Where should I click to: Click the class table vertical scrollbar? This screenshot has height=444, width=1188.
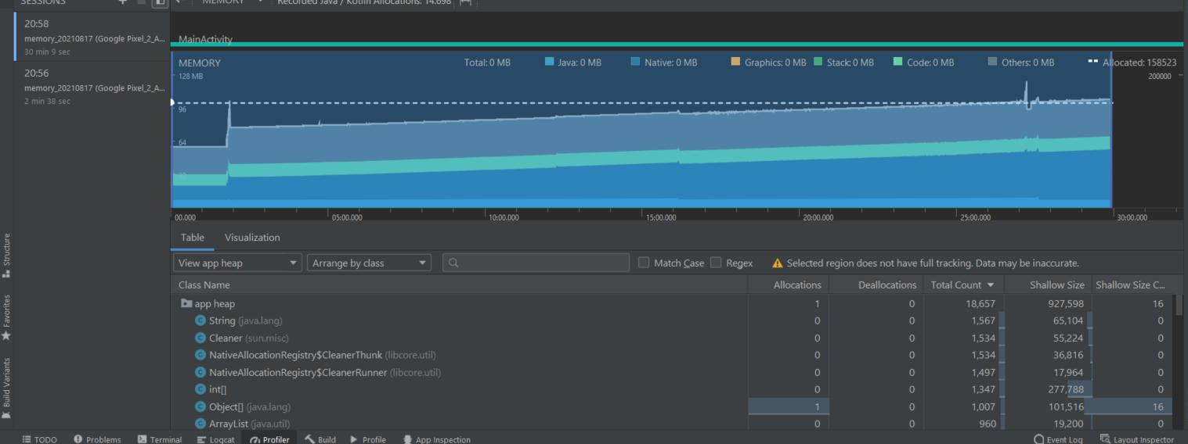pyautogui.click(x=1179, y=305)
